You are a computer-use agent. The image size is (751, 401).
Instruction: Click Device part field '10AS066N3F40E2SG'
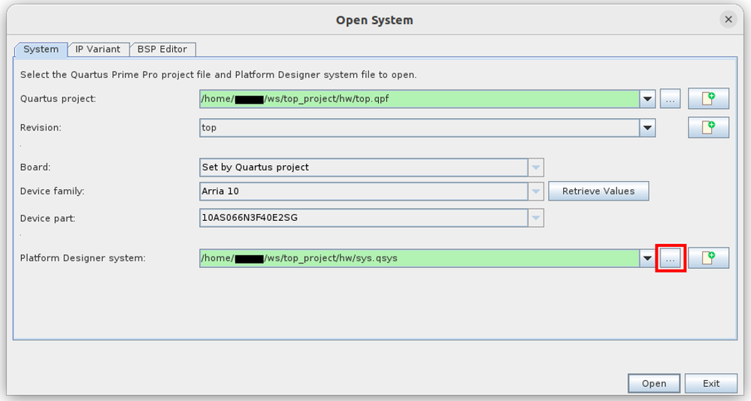(x=364, y=219)
